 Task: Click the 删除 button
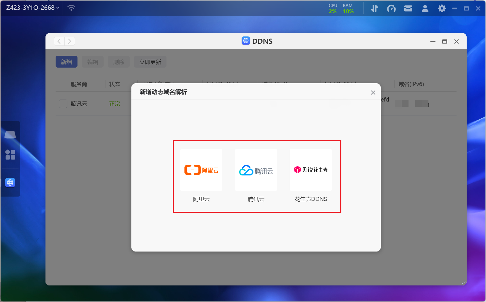click(x=119, y=62)
